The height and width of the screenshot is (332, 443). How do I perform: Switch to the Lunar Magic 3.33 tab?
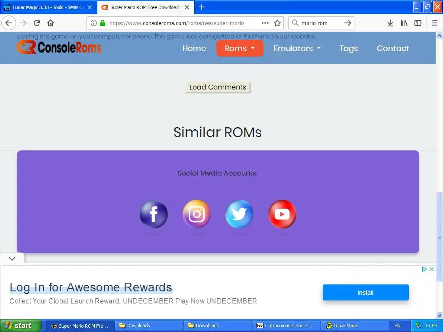(x=48, y=7)
